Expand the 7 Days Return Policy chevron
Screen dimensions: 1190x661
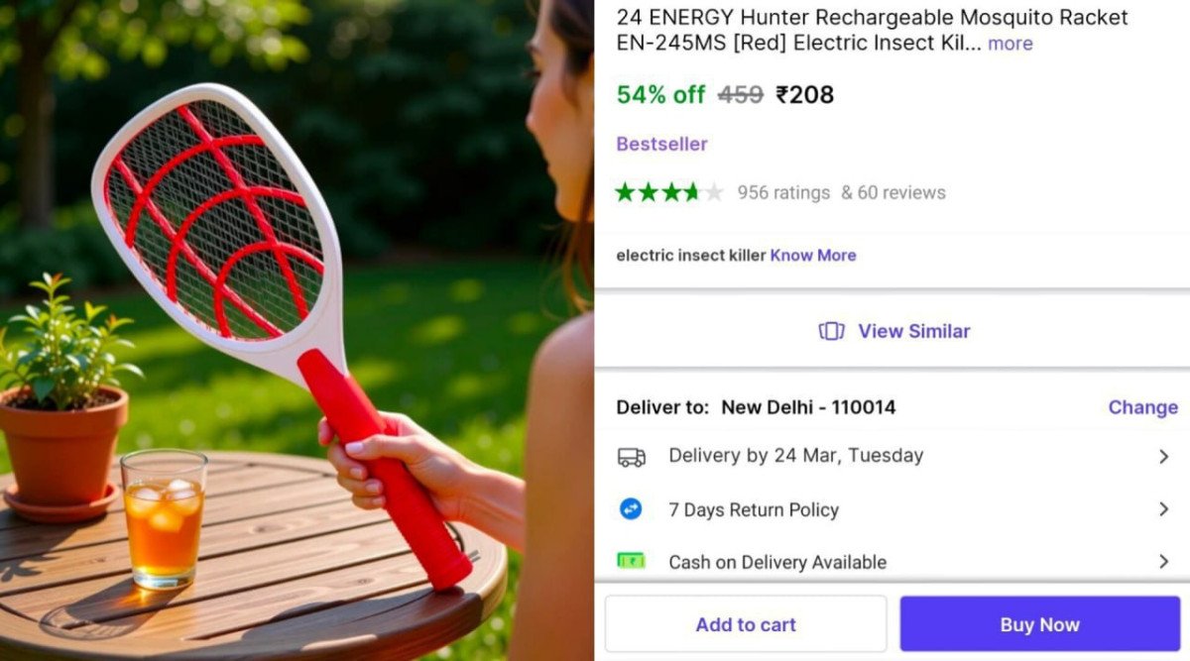[x=1163, y=509]
